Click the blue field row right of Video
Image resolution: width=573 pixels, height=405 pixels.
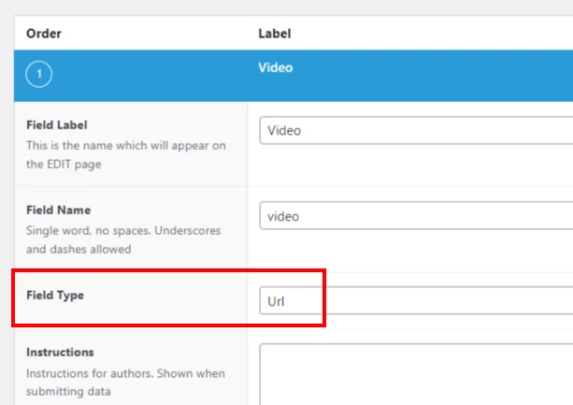click(x=431, y=76)
